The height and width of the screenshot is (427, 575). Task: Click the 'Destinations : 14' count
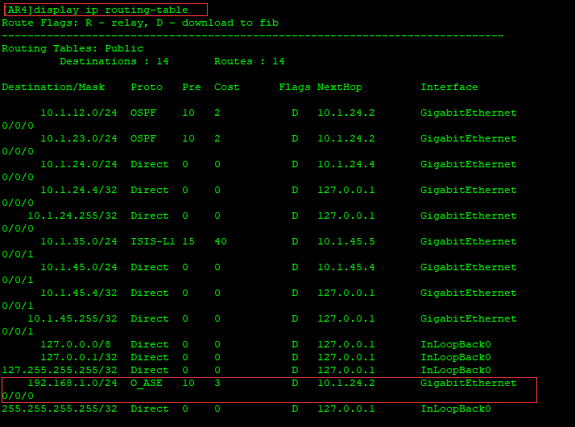point(114,61)
